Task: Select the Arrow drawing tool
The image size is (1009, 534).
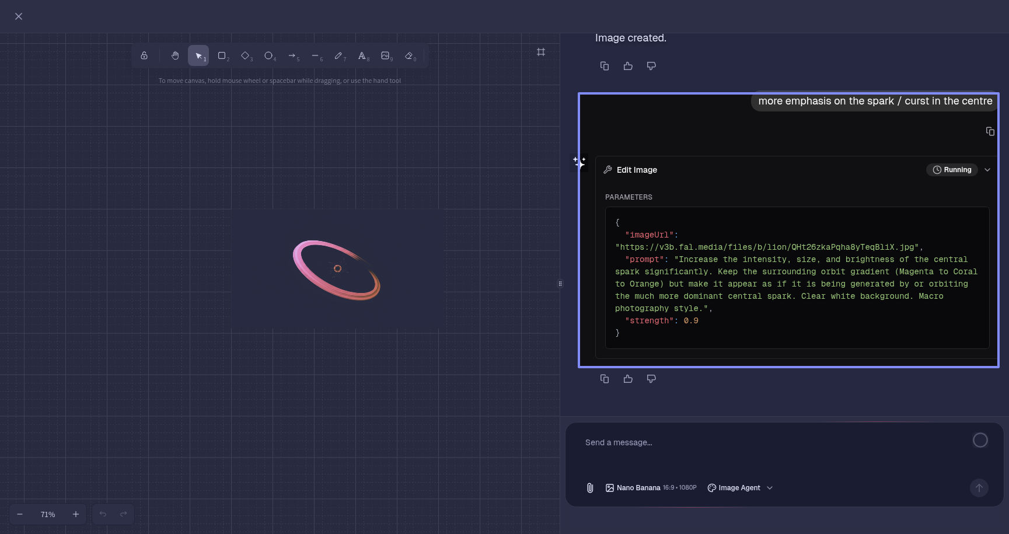Action: point(292,56)
